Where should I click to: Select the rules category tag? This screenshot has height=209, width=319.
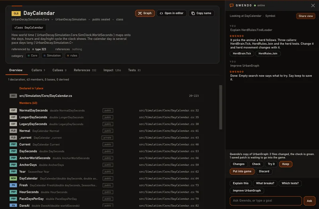click(x=72, y=56)
